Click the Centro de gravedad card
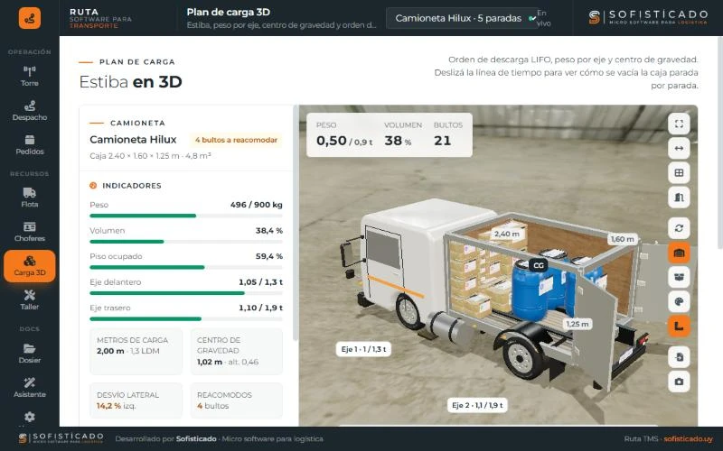Viewport: 723px width, 451px height. click(x=237, y=351)
